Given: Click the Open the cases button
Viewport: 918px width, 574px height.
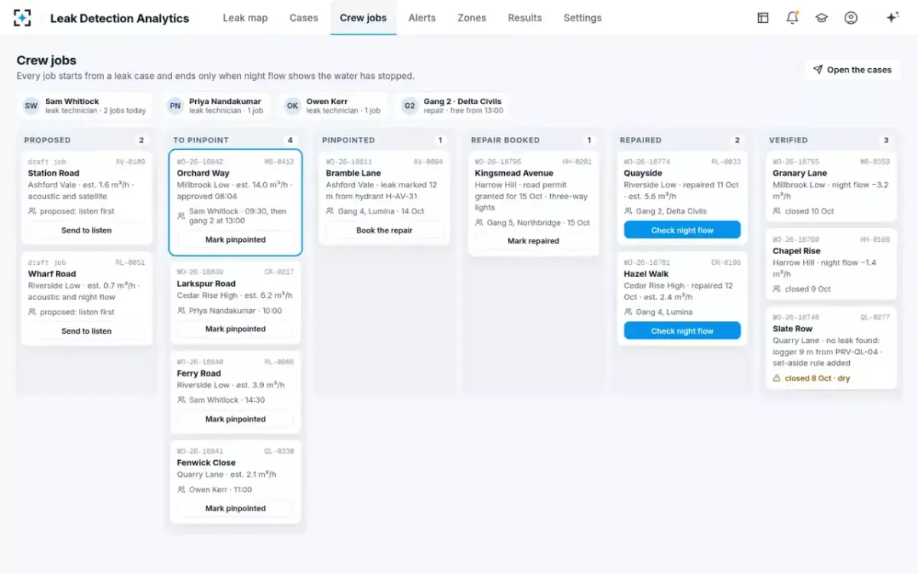Looking at the screenshot, I should coord(852,70).
